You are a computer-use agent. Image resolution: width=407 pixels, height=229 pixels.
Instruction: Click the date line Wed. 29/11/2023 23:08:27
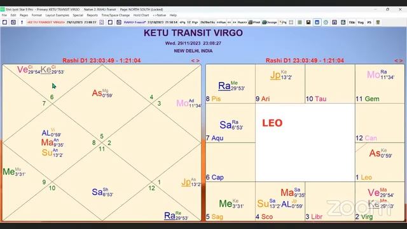193,43
